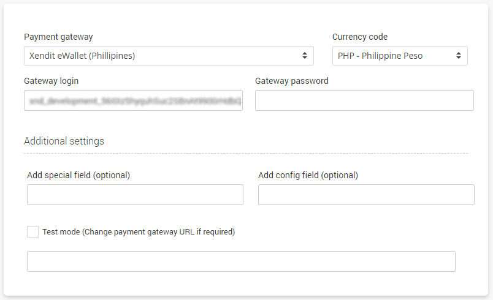Click the Add config field (optional) label
The height and width of the screenshot is (300, 493).
308,175
